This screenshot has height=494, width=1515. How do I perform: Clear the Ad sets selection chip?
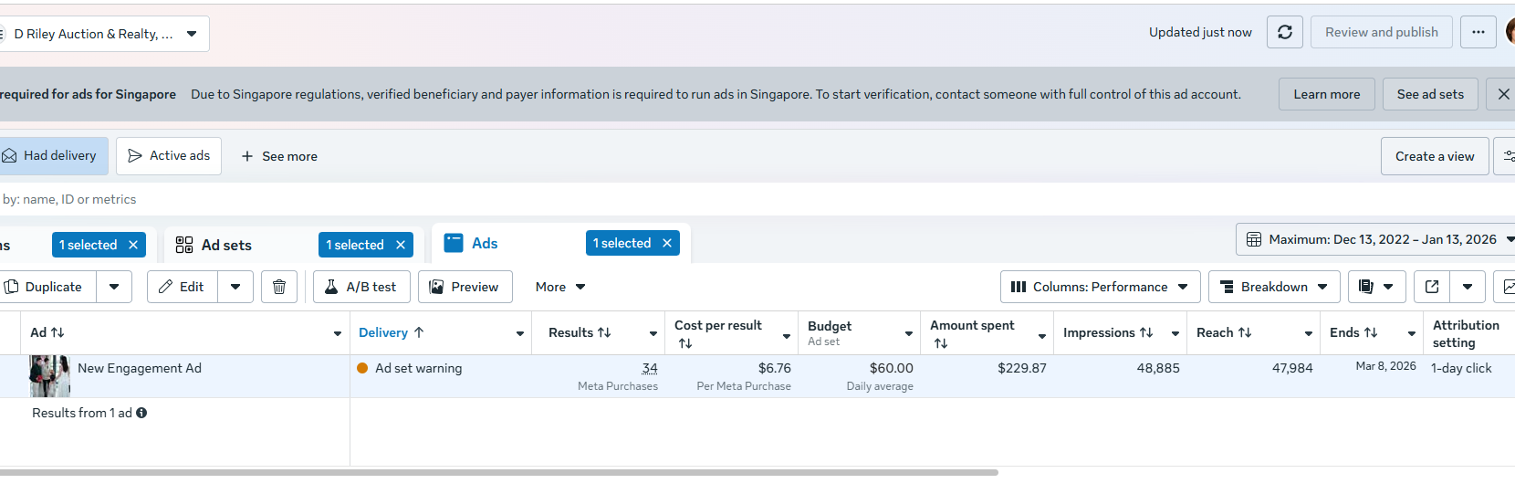[401, 245]
